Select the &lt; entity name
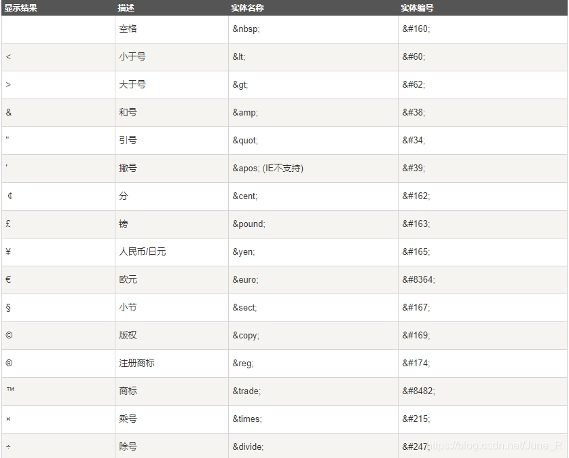 pos(239,56)
